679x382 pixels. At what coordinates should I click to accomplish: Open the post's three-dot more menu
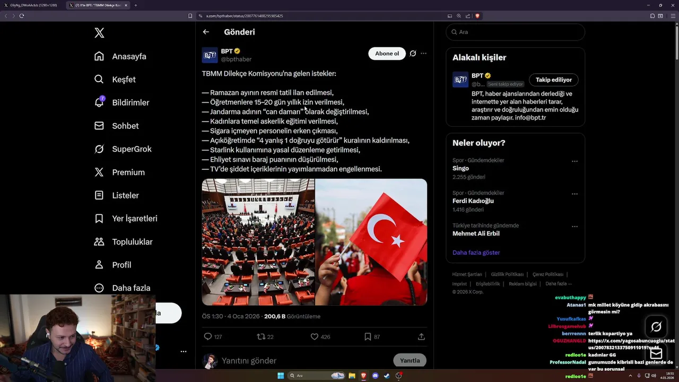[423, 54]
